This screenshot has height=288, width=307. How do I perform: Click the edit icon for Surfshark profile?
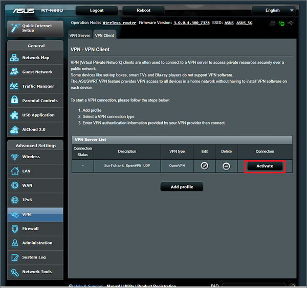[204, 166]
